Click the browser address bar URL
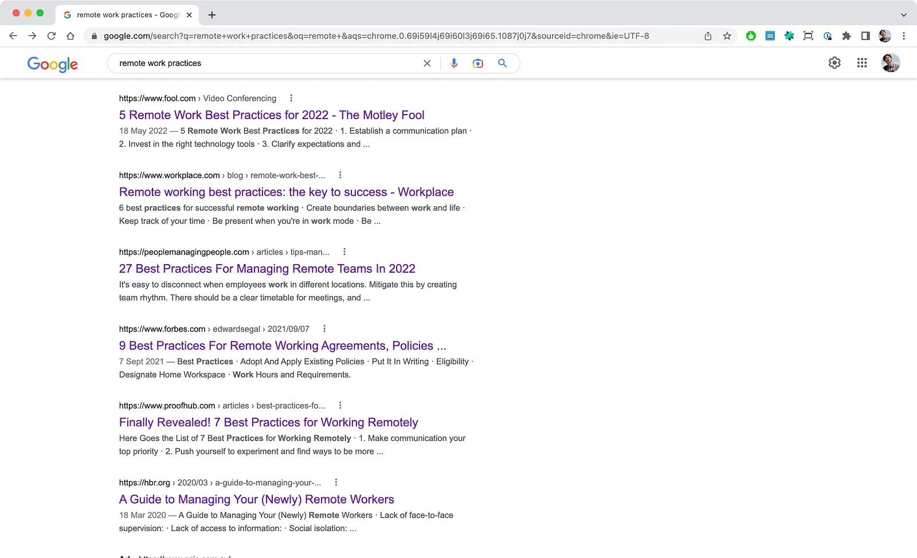The image size is (917, 558). (376, 36)
